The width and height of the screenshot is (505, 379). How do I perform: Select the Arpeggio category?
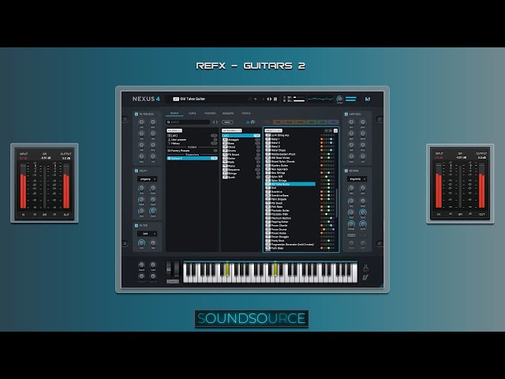241,140
